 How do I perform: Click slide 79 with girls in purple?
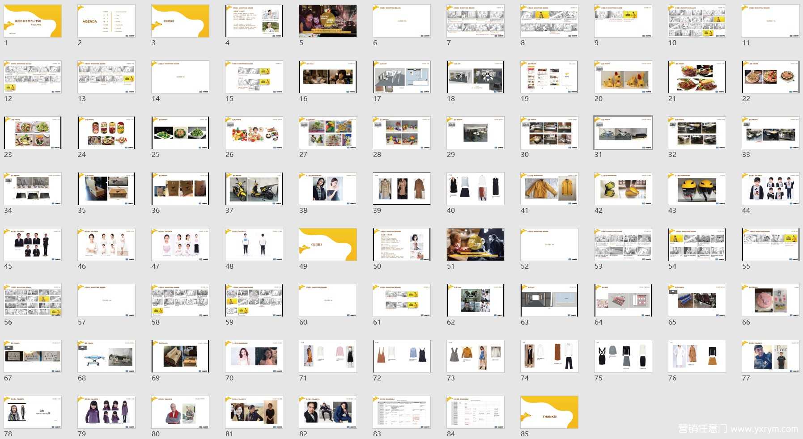click(106, 412)
